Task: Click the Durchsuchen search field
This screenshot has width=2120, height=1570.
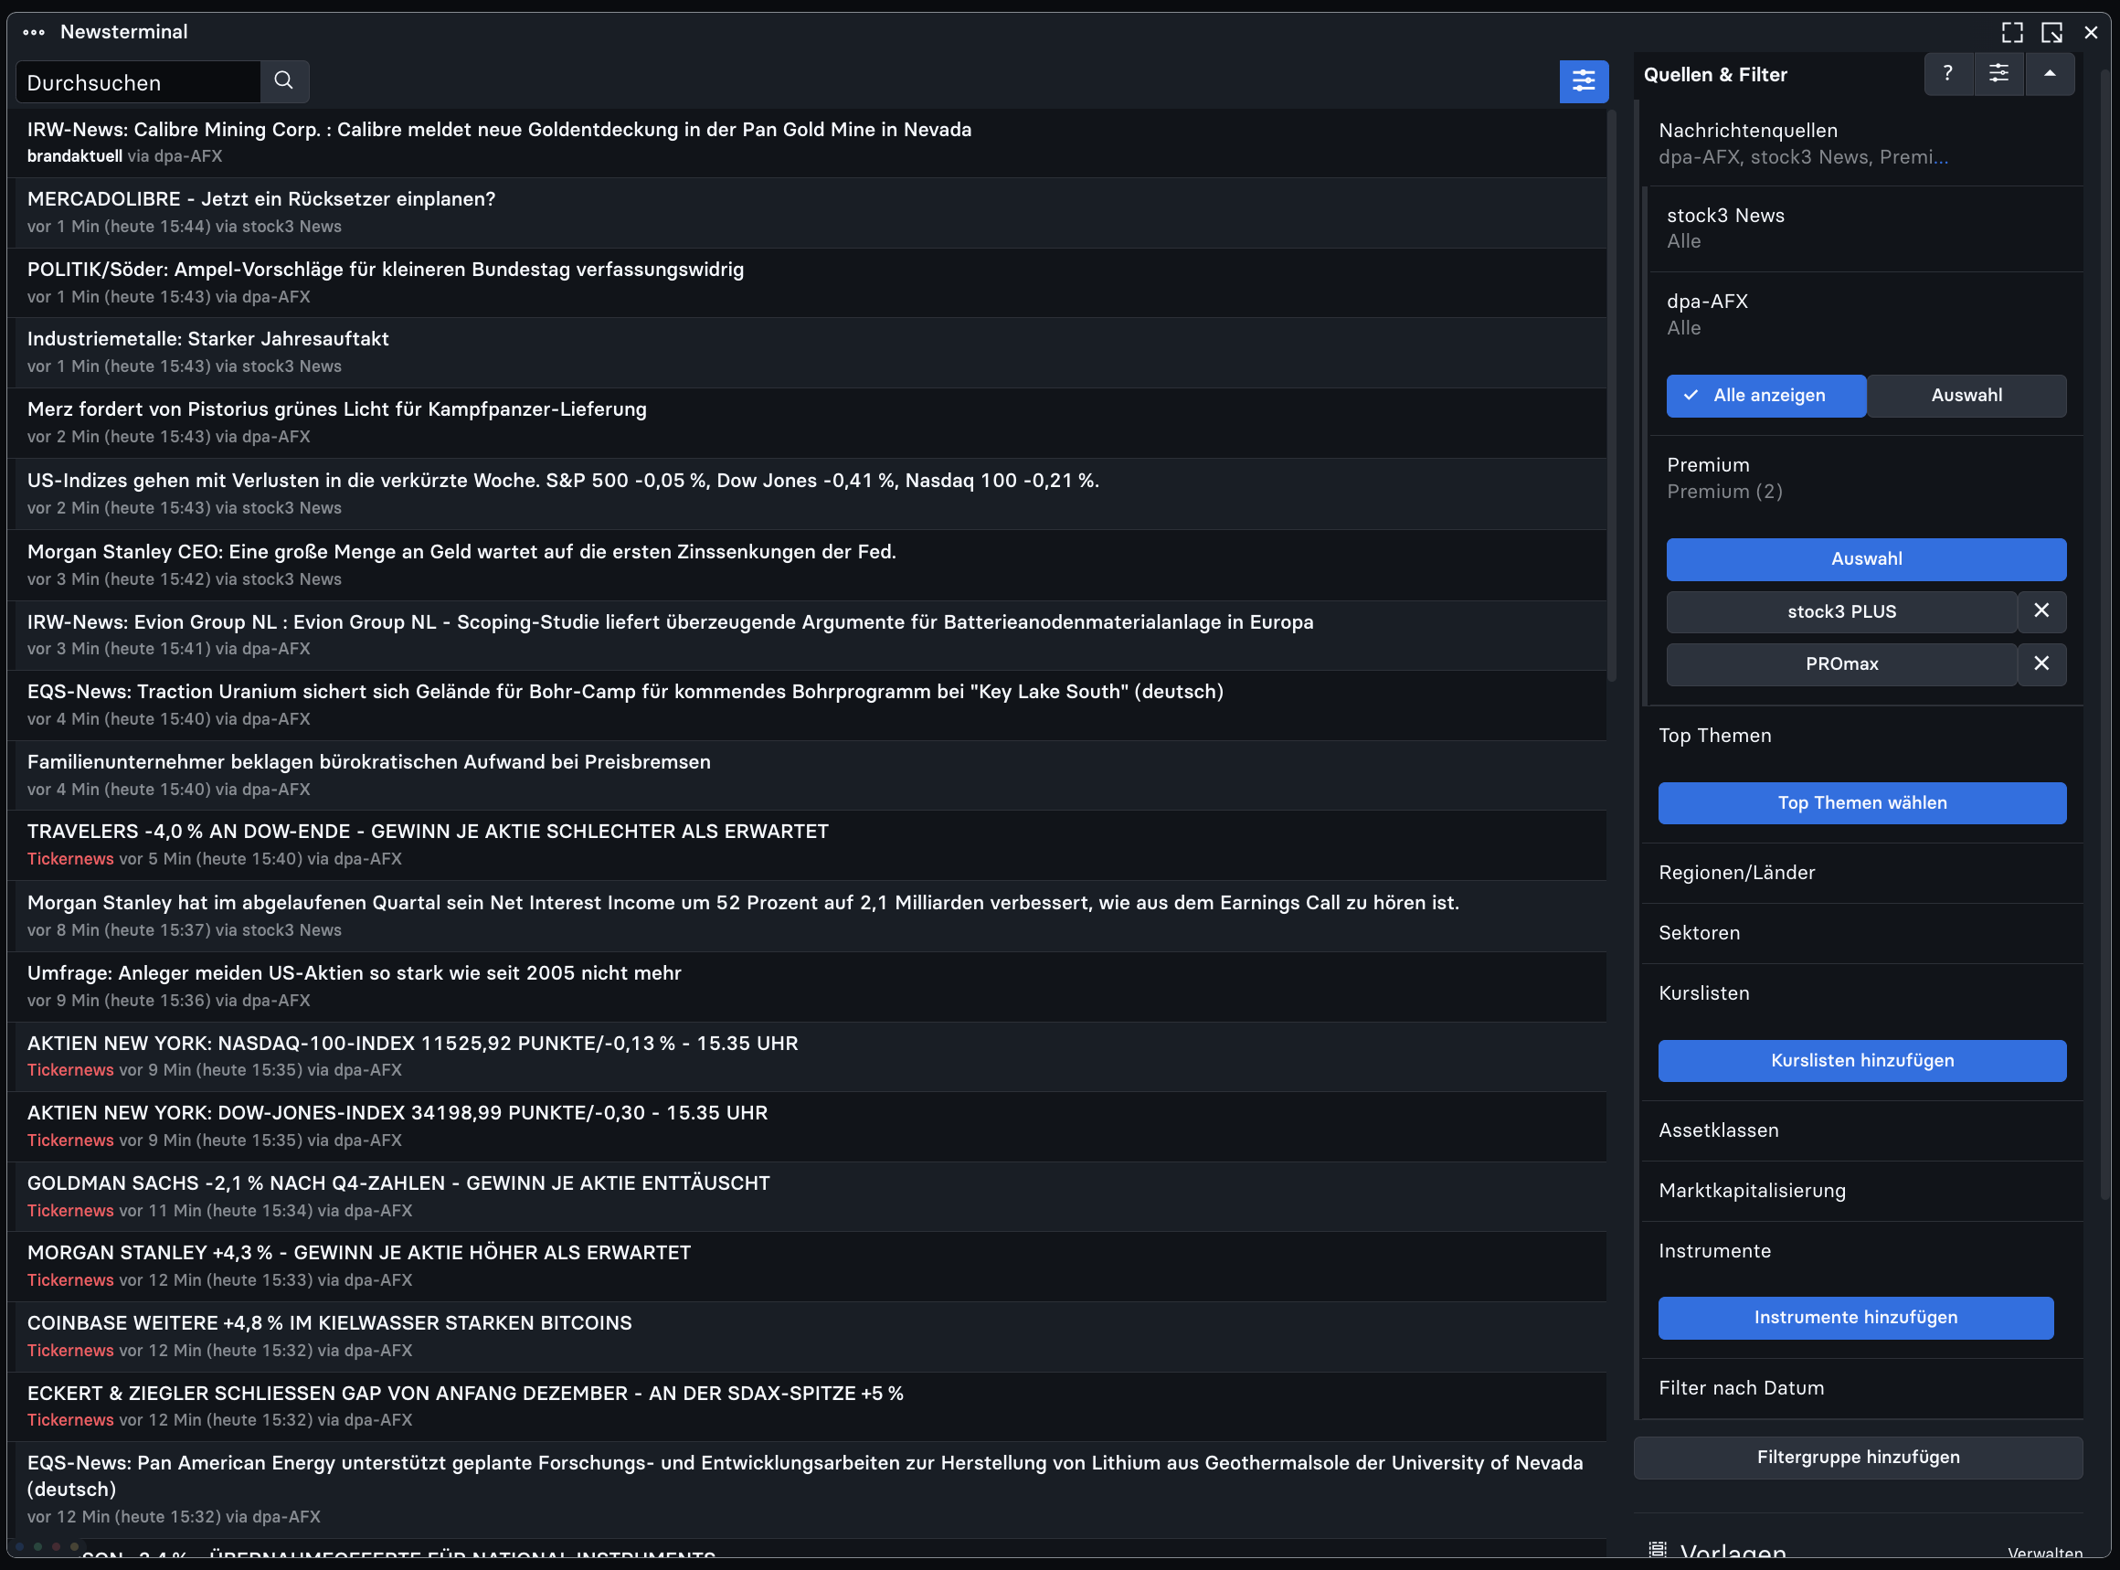Action: pyautogui.click(x=138, y=81)
